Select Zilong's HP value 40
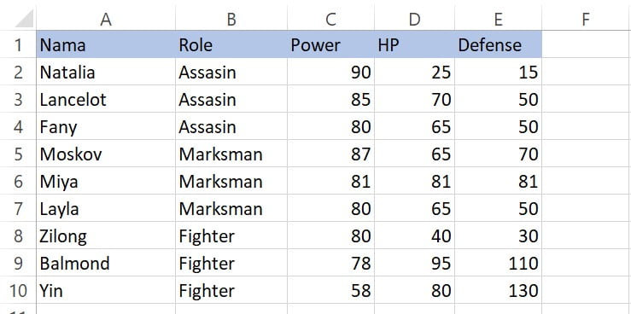Image resolution: width=631 pixels, height=314 pixels. pos(414,235)
